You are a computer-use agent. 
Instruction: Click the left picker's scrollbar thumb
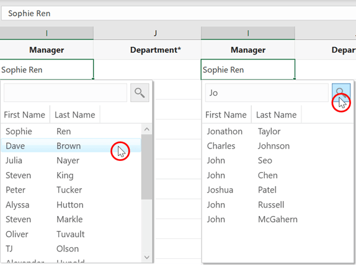click(x=146, y=167)
